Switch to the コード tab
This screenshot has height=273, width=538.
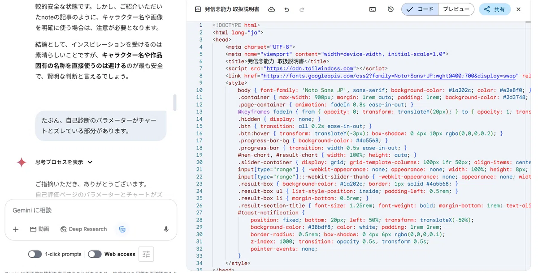[x=420, y=9]
